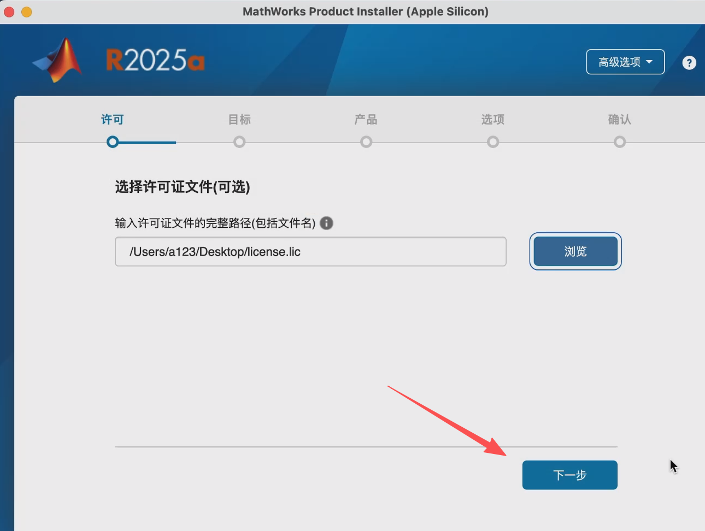Click the 选择许可证文件(可选) heading
Image resolution: width=705 pixels, height=531 pixels.
[183, 187]
